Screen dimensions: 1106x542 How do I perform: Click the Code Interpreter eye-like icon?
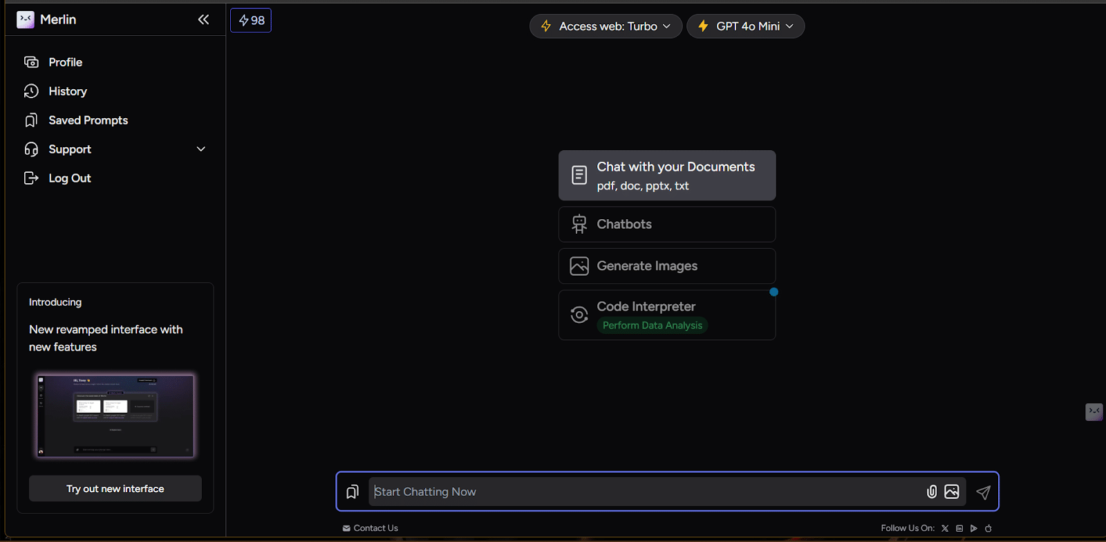coord(579,315)
